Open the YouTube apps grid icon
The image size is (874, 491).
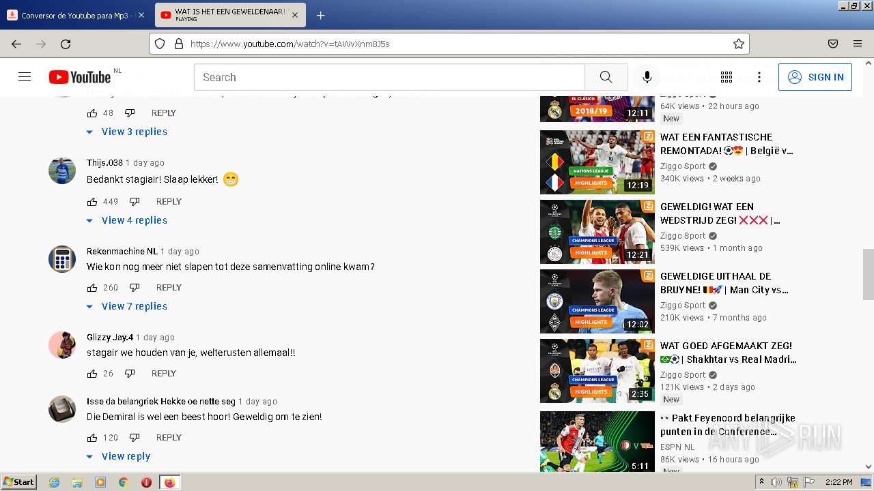[x=727, y=77]
